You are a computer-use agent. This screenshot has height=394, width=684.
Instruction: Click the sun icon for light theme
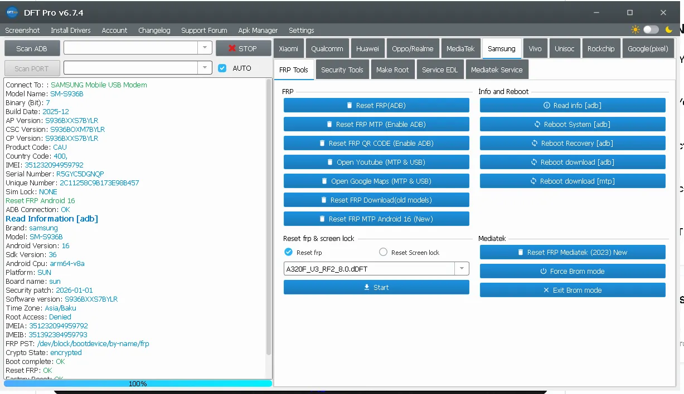click(x=636, y=29)
